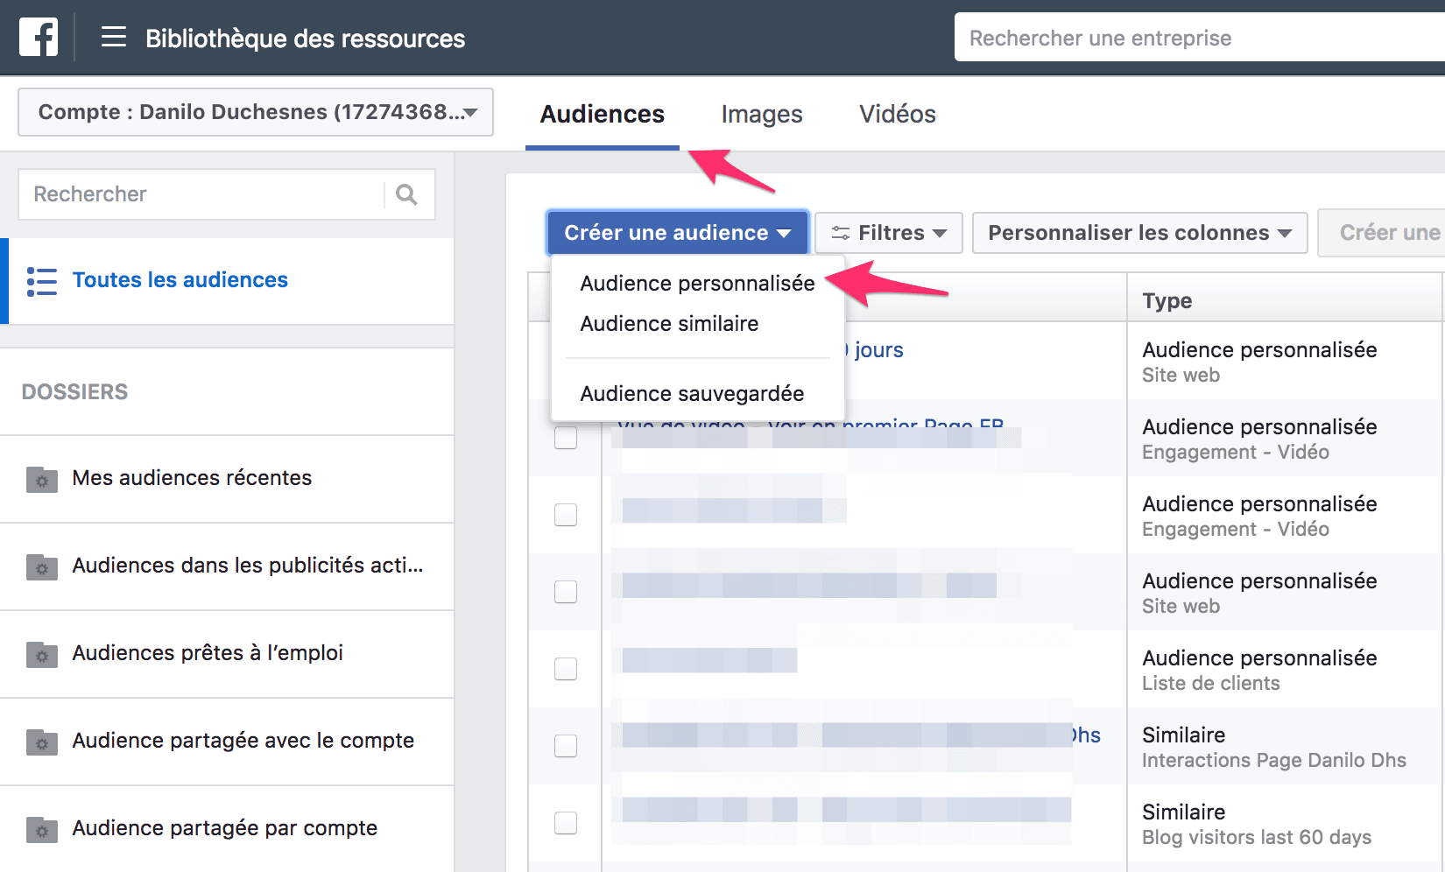The image size is (1445, 872).
Task: Switch to the Audiences tab
Action: [x=603, y=115]
